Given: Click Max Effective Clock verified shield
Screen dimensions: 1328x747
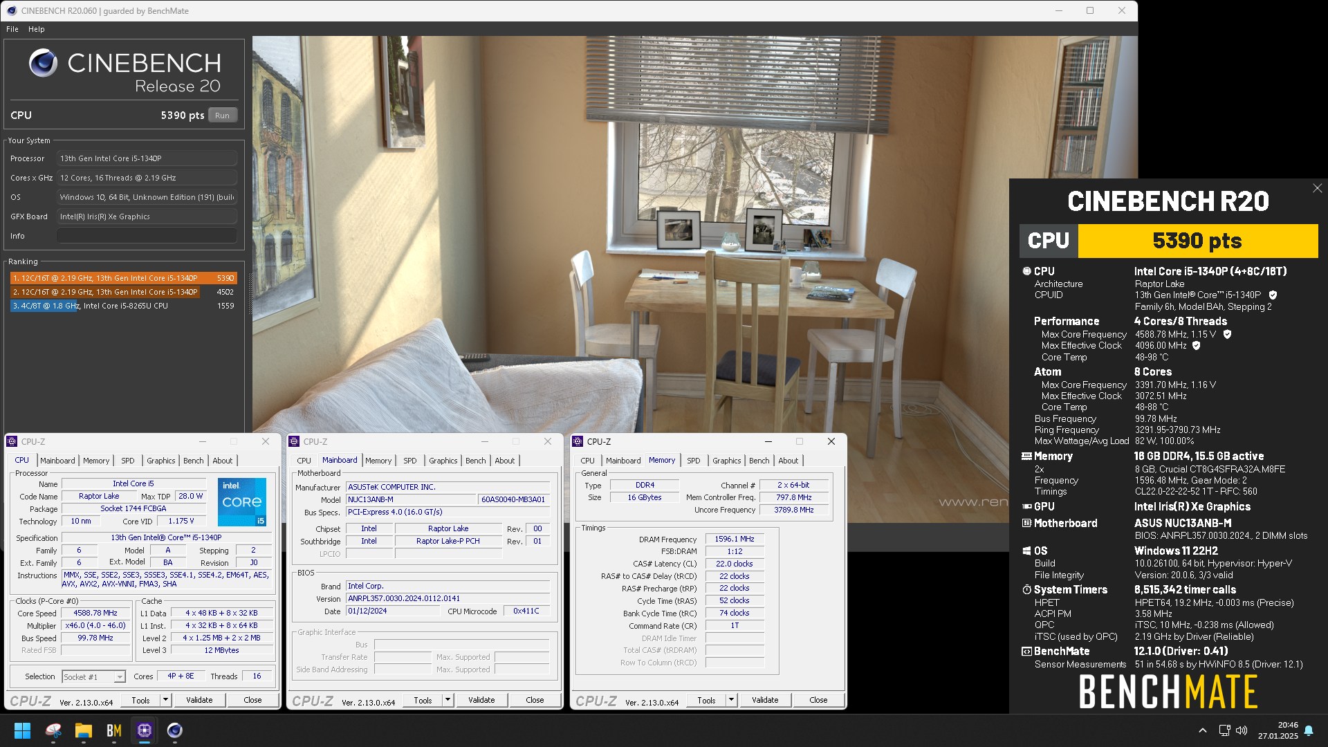Looking at the screenshot, I should coord(1196,345).
